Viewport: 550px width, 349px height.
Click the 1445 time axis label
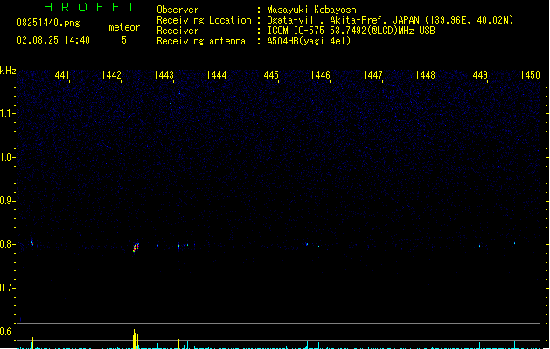(x=268, y=75)
